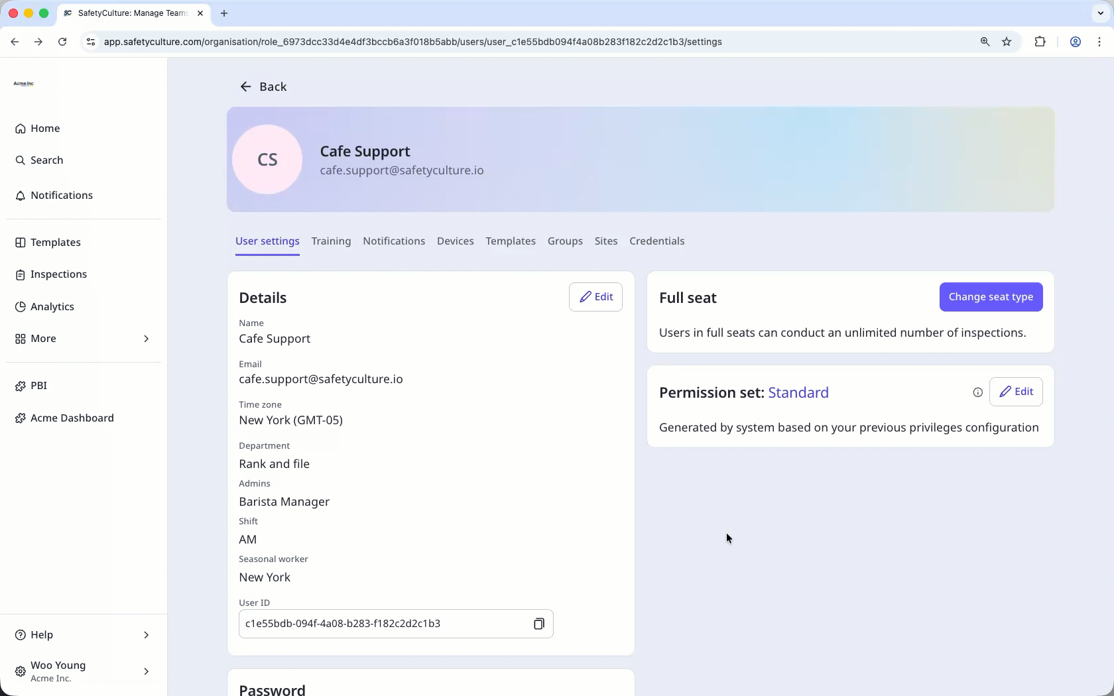The image size is (1114, 696).
Task: Click the 'Password' section heading
Action: (x=272, y=689)
